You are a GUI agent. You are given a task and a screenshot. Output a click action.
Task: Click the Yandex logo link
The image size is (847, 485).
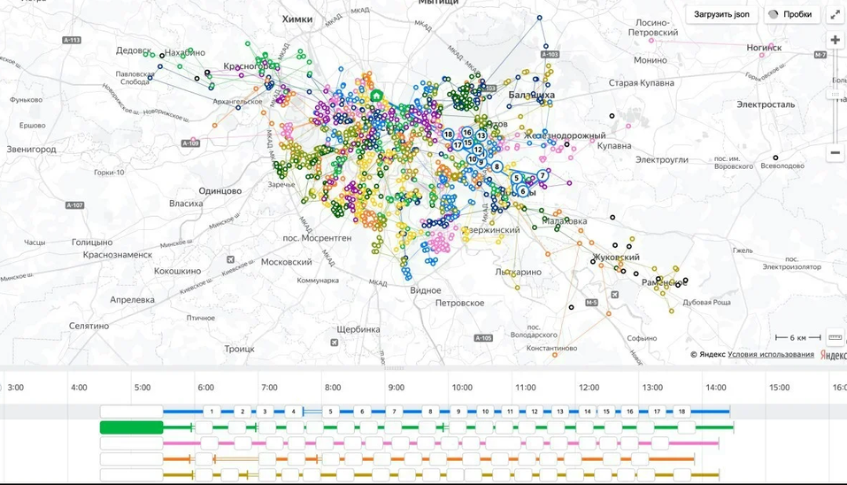833,355
